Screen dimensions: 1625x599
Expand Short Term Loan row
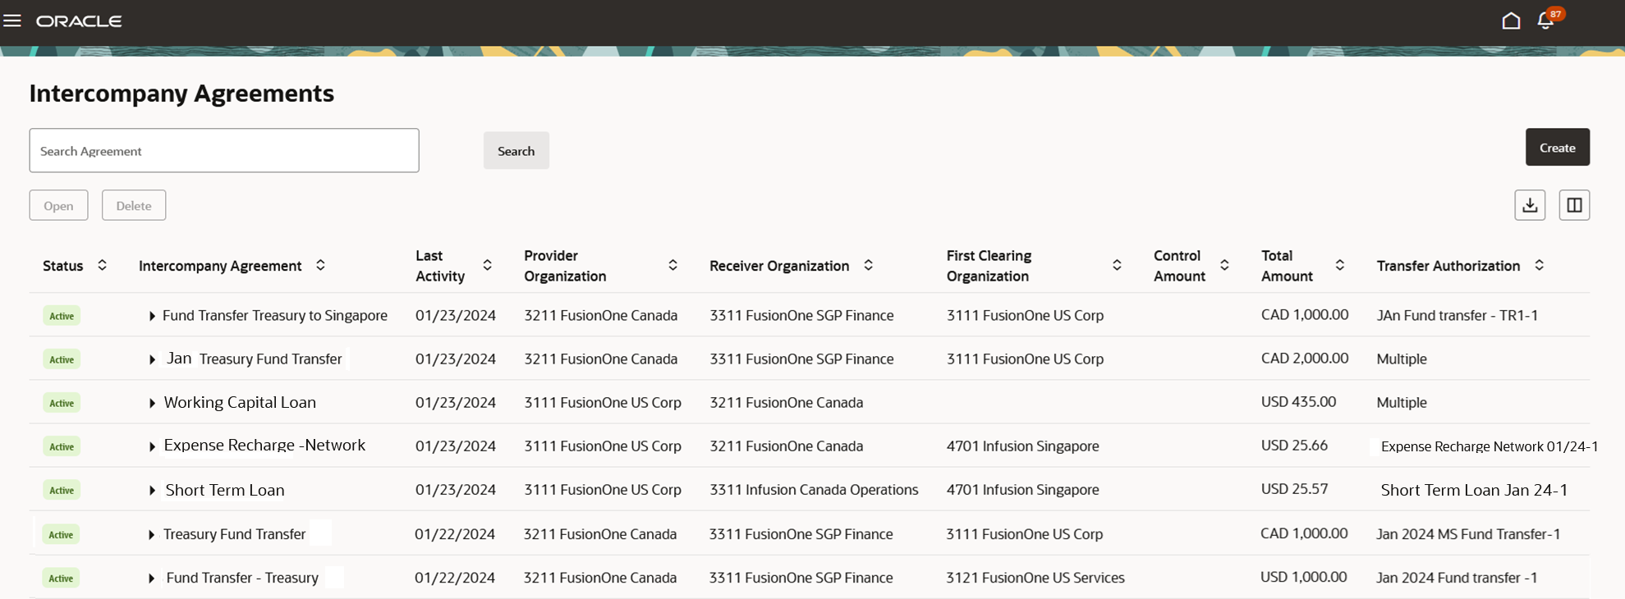pyautogui.click(x=152, y=491)
